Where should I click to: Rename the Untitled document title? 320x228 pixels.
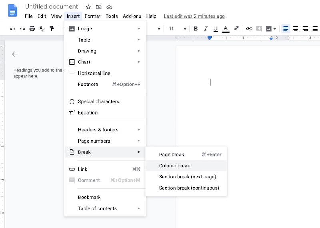(x=52, y=7)
